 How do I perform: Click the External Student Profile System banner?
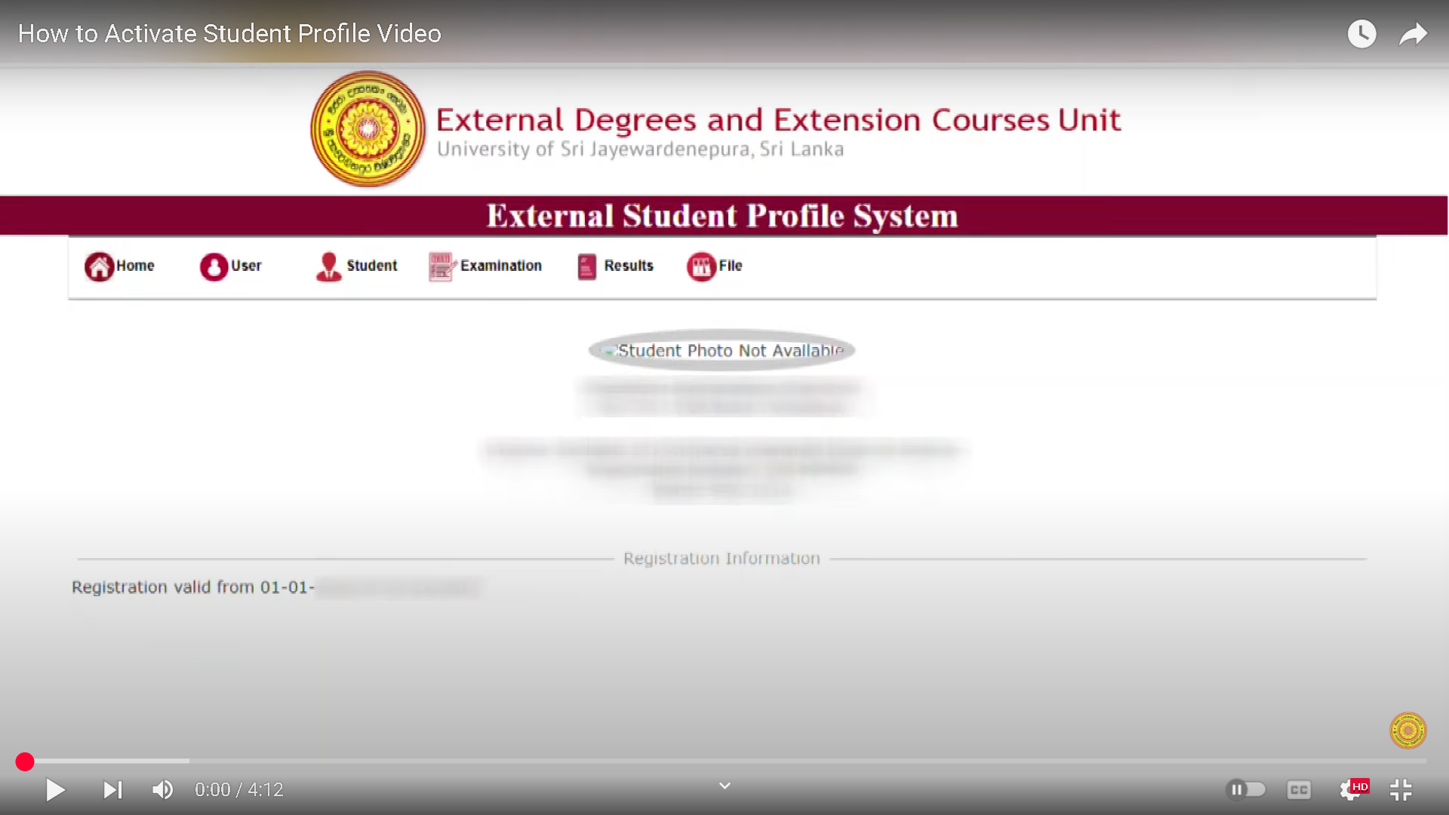(723, 216)
